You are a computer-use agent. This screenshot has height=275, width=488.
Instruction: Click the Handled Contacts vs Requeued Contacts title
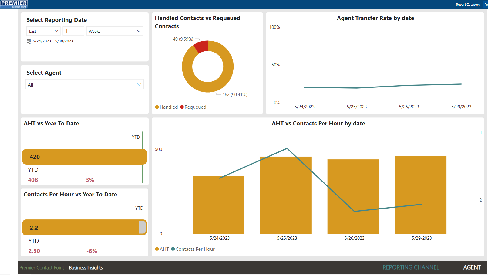point(197,22)
